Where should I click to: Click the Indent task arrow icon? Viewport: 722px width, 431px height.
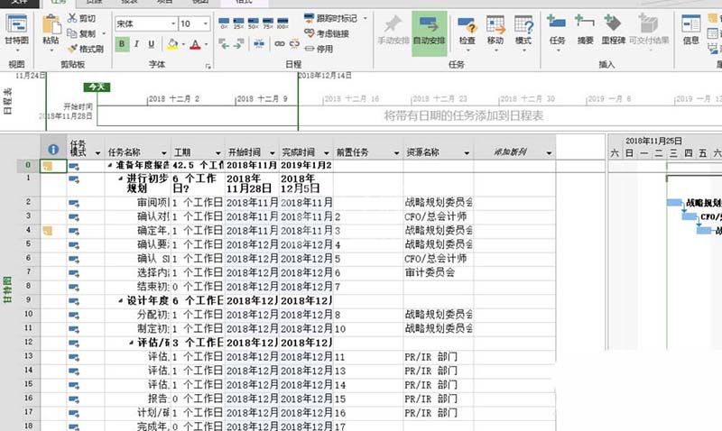click(x=238, y=44)
